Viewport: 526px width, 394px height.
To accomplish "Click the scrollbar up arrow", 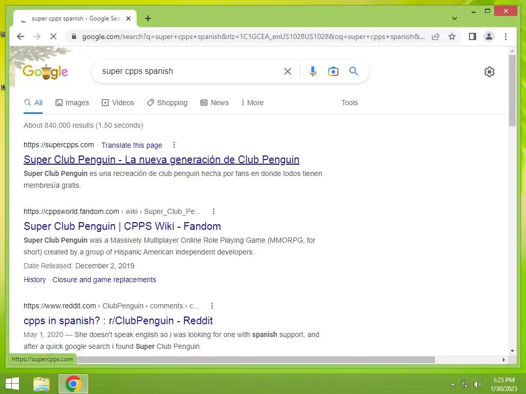I will [512, 51].
